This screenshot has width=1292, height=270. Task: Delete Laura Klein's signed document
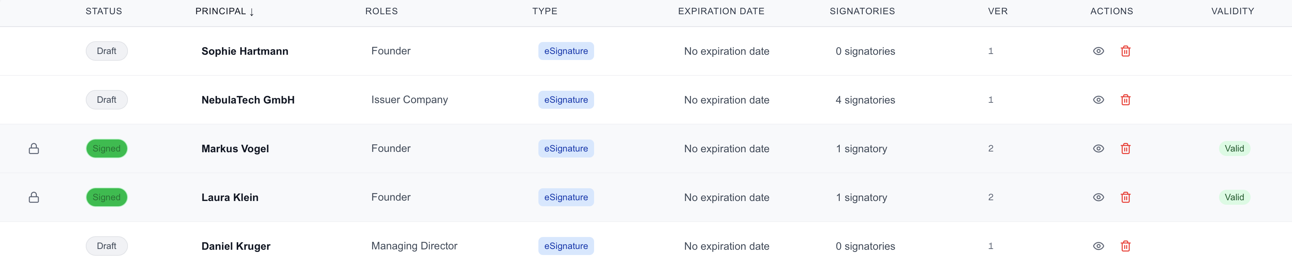click(1126, 197)
